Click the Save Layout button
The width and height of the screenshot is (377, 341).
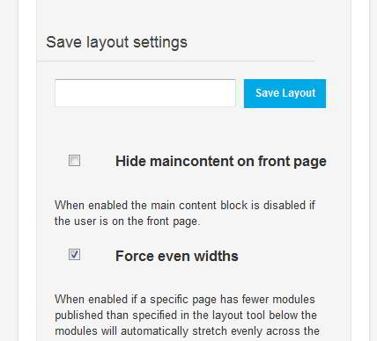[x=285, y=93]
